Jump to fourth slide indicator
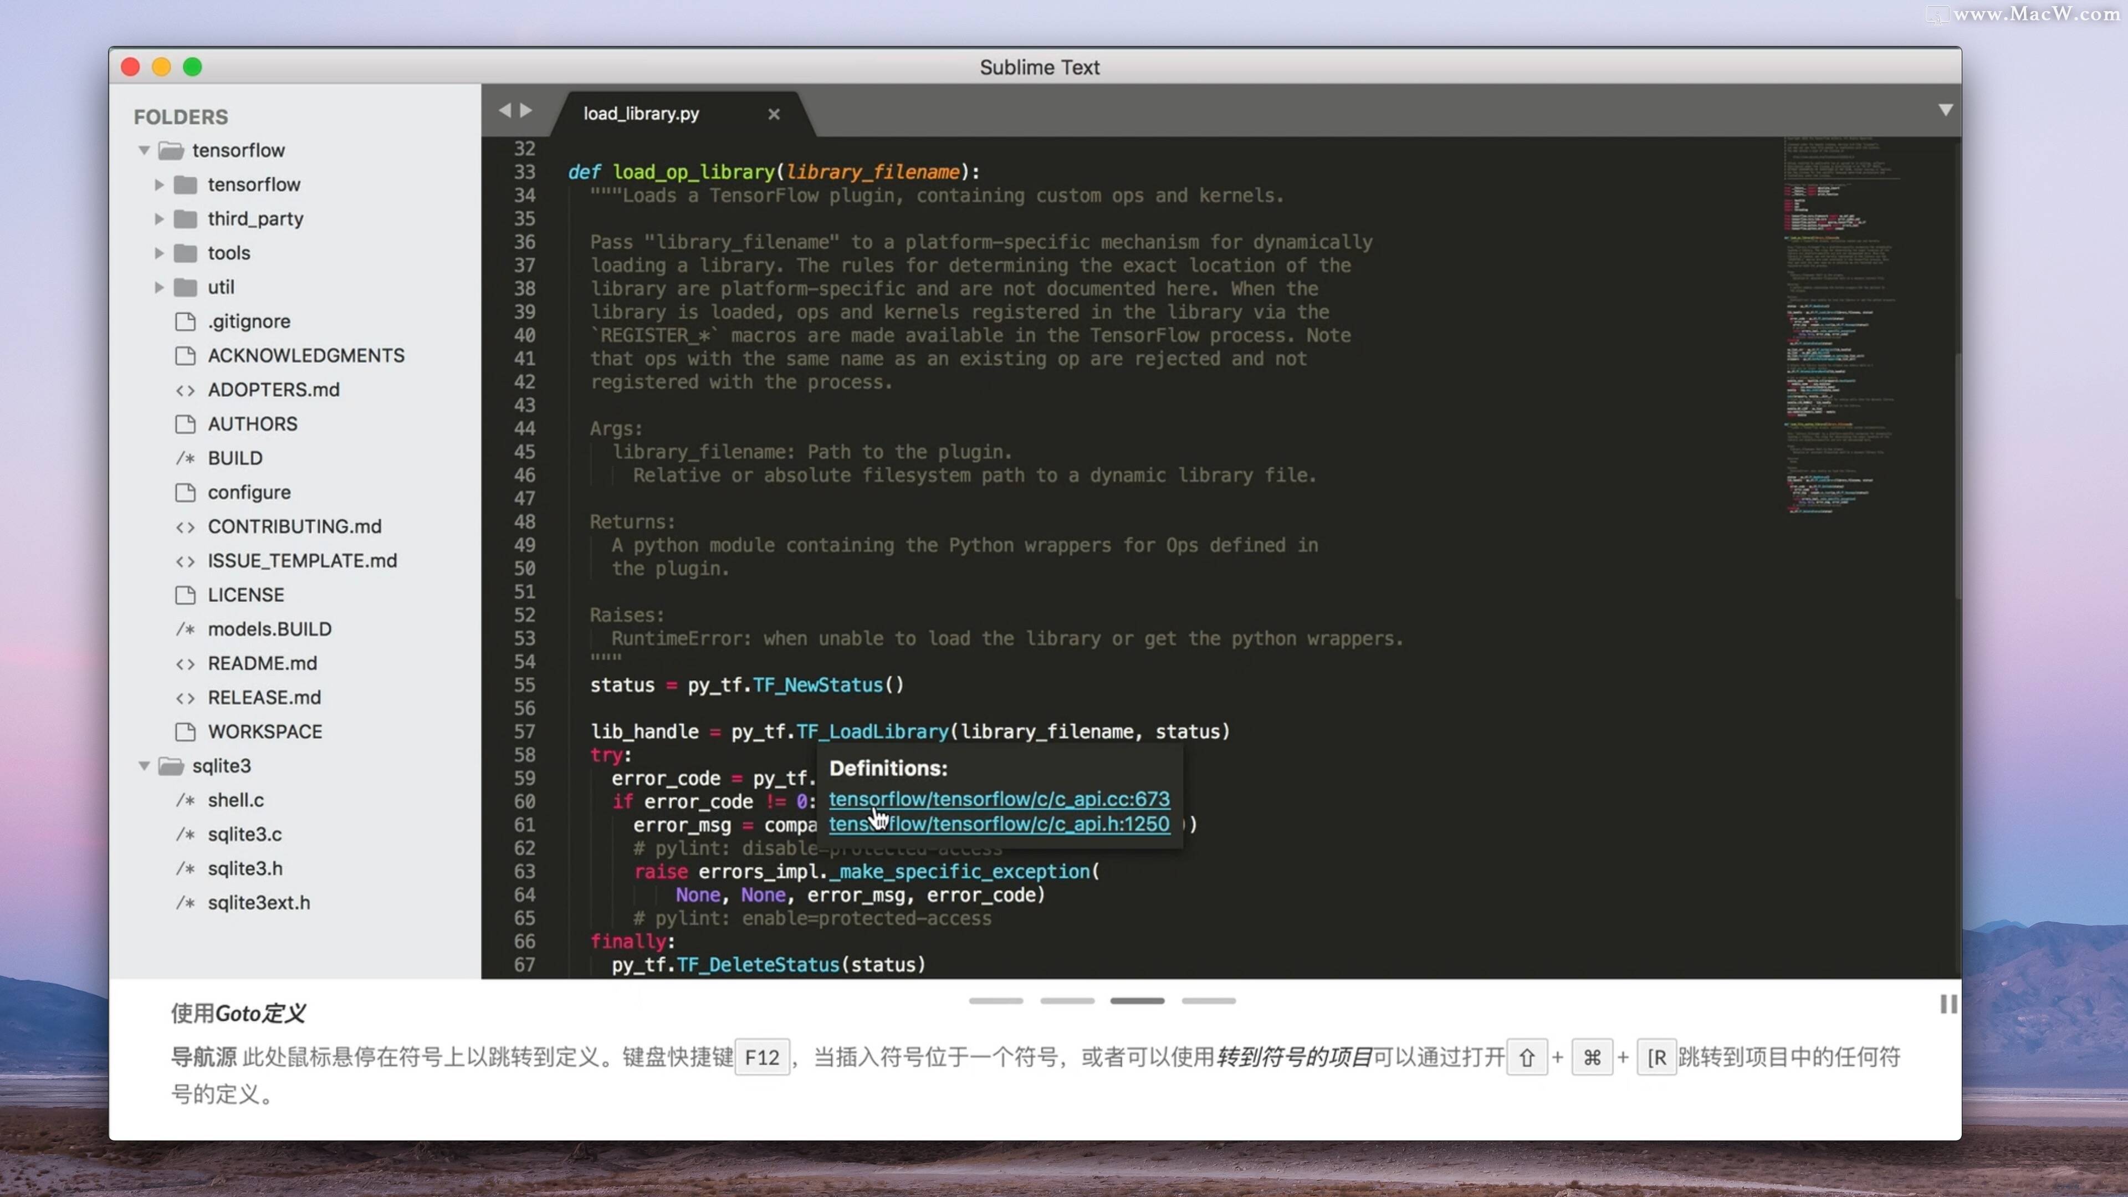2128x1197 pixels. 1209,1000
